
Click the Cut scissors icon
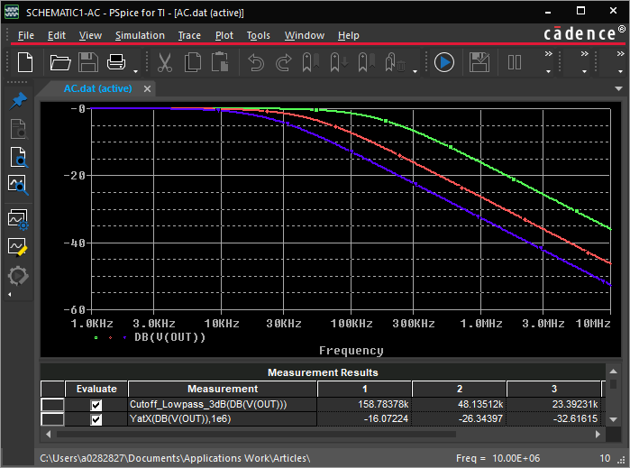coord(164,62)
